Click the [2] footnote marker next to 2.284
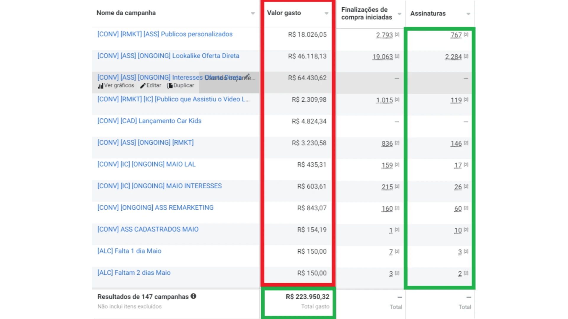 click(x=466, y=56)
